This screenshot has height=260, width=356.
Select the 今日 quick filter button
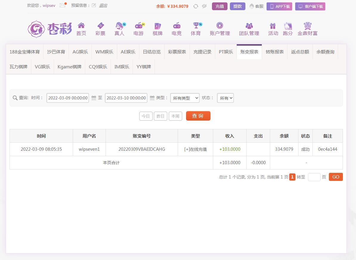tap(146, 116)
